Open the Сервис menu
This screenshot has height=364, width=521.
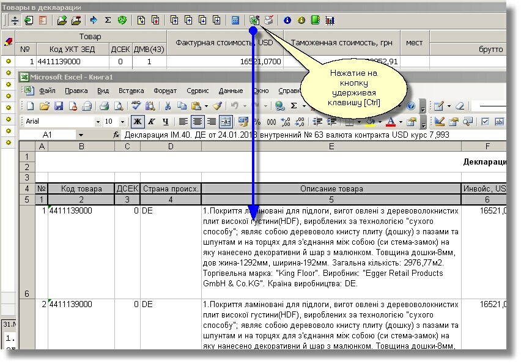click(198, 91)
